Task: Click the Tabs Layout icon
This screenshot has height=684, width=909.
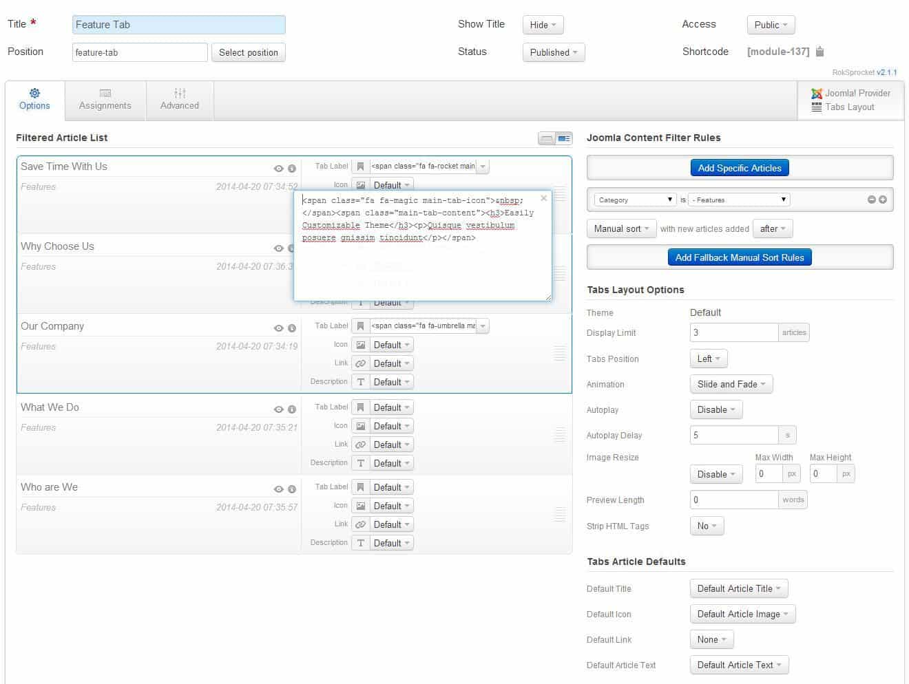Action: point(817,107)
